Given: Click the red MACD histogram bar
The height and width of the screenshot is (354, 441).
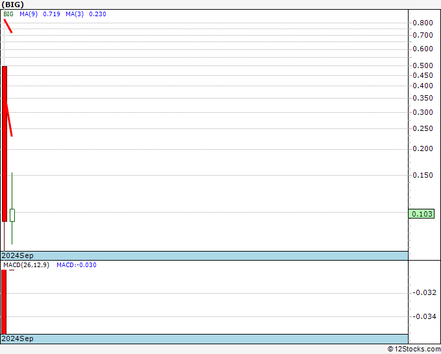Looking at the screenshot, I should [x=4, y=302].
